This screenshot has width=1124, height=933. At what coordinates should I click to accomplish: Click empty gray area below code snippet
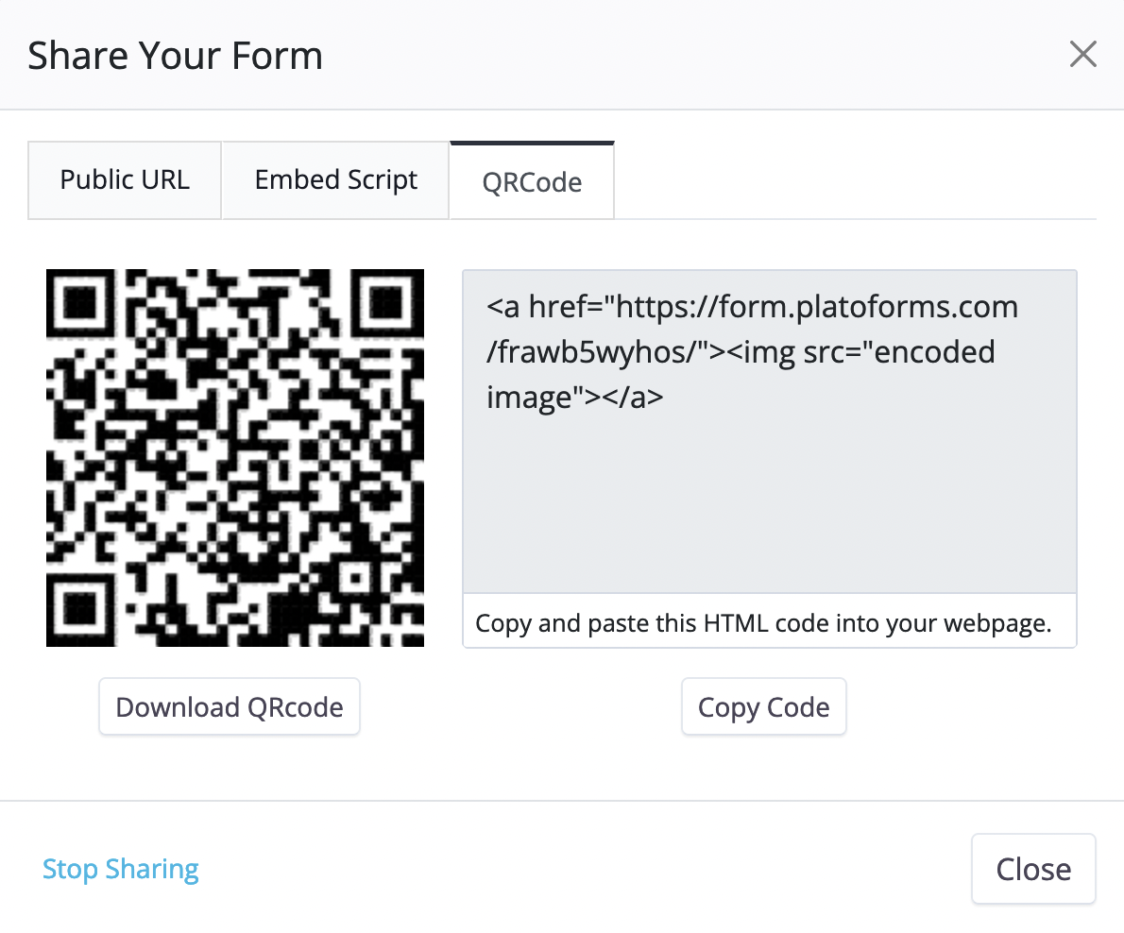click(769, 510)
